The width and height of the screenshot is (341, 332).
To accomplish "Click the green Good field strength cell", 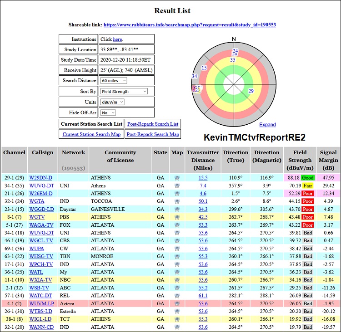I will 307,178.
